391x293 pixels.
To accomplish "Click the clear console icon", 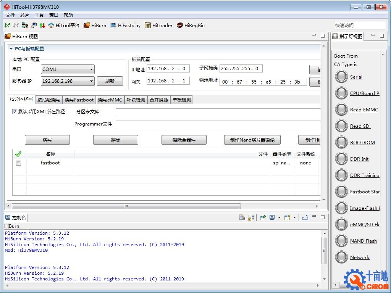I will click(242, 217).
